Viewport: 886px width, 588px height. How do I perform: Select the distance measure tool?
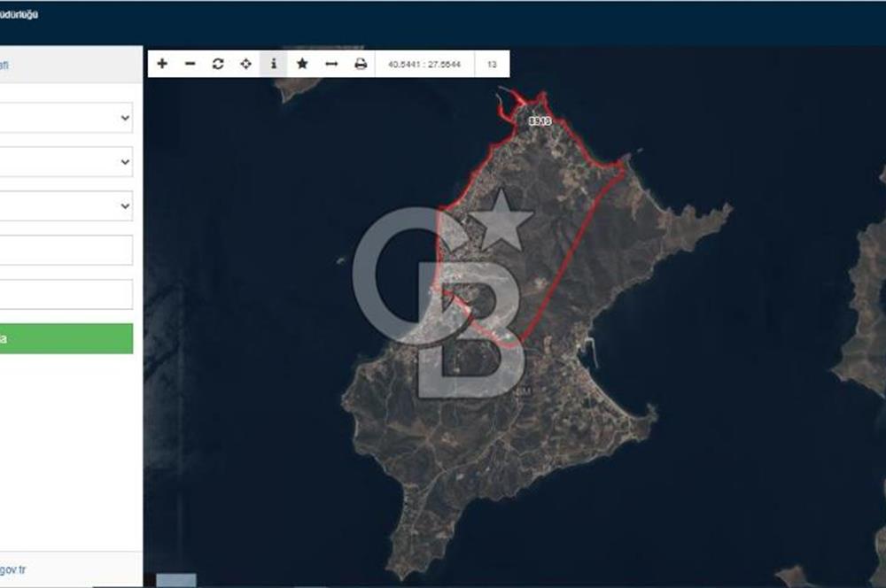click(x=331, y=64)
